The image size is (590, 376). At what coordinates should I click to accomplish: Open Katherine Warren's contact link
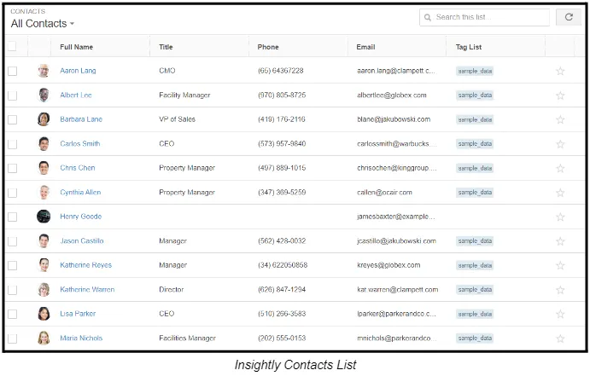(87, 290)
